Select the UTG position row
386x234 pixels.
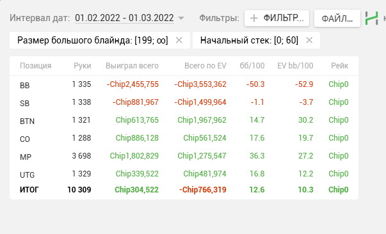click(x=184, y=174)
